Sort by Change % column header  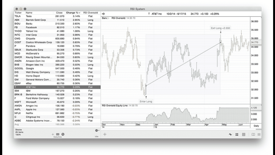(x=73, y=13)
